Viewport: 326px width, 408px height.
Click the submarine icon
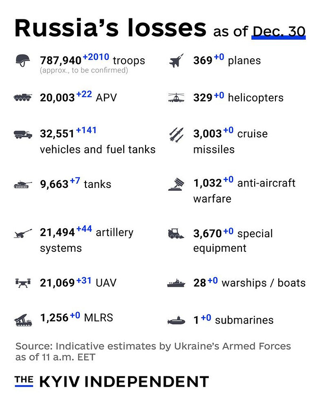point(176,320)
